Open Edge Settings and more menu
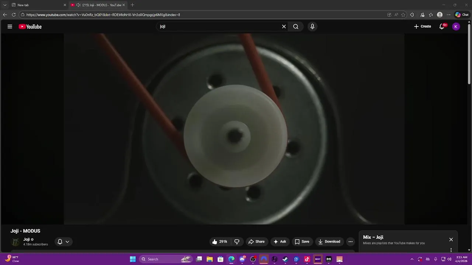Screen dimensions: 472x265 click(x=448, y=15)
